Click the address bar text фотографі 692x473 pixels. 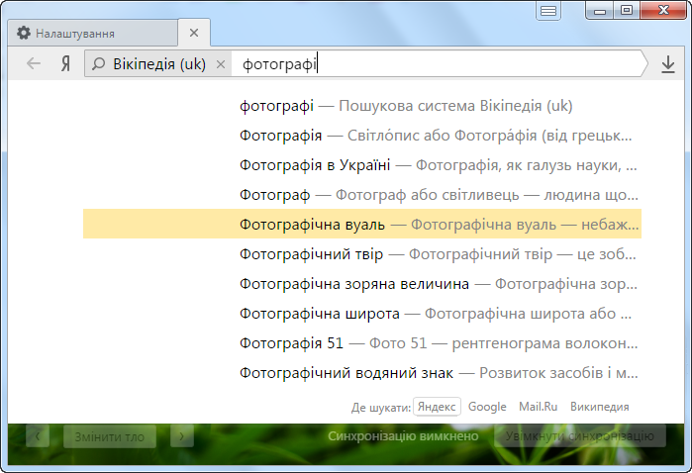click(279, 64)
